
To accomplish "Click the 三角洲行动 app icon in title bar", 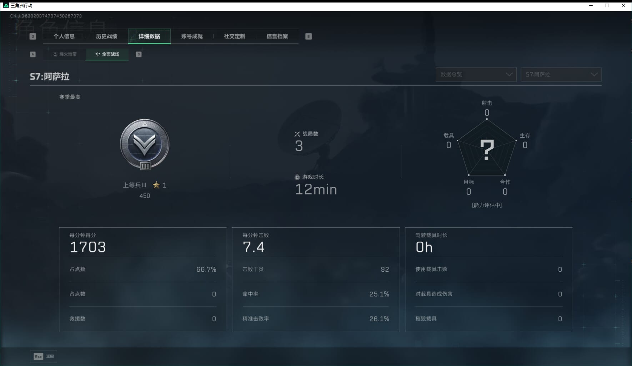I will point(6,5).
